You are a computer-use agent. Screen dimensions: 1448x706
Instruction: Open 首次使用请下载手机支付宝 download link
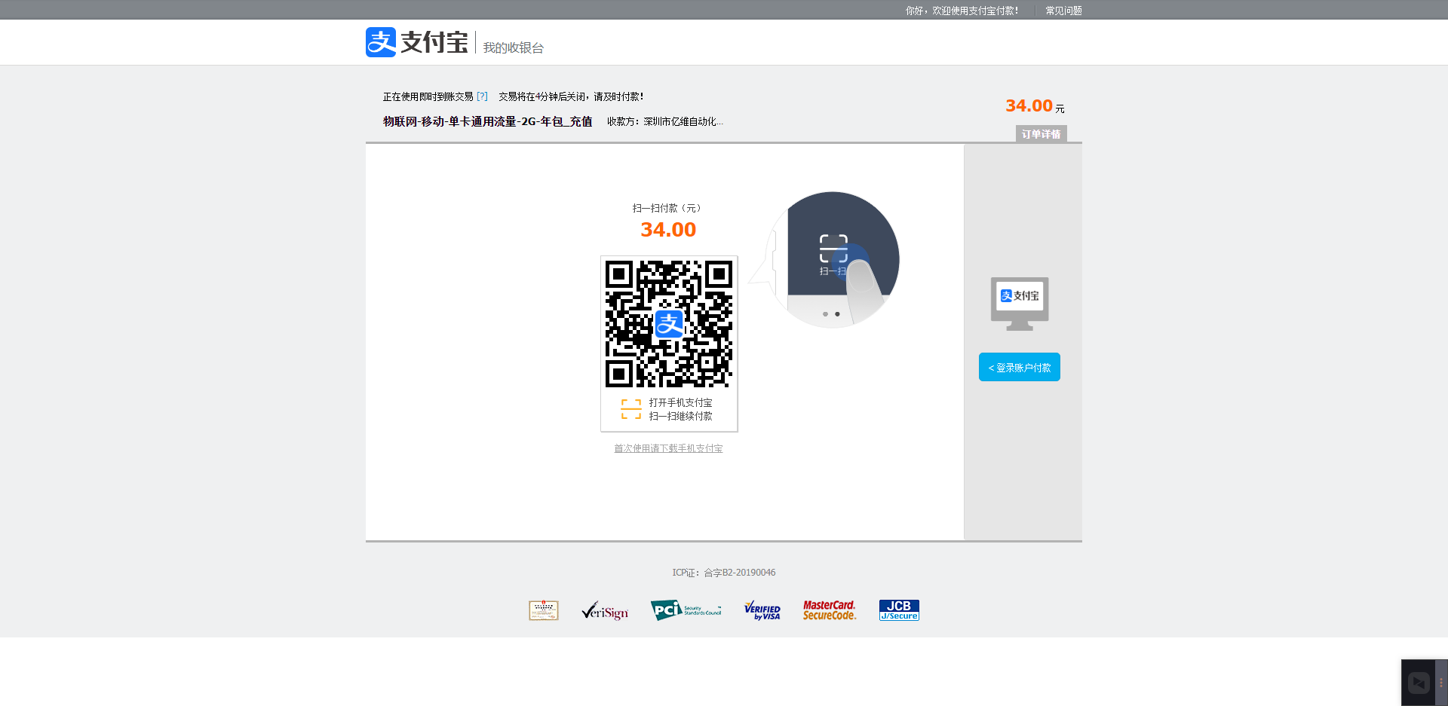668,448
